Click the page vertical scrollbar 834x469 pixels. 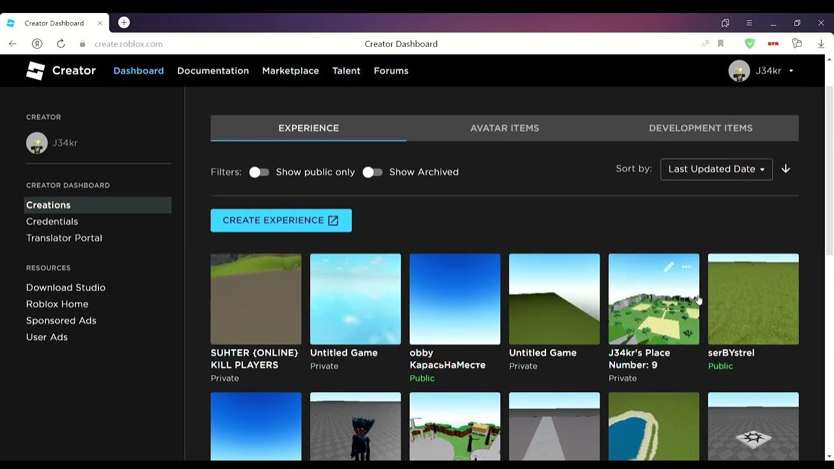tap(829, 169)
